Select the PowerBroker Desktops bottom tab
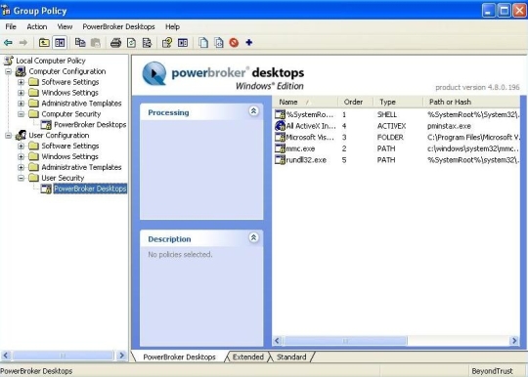Viewport: 528px width, 377px height. tap(179, 356)
